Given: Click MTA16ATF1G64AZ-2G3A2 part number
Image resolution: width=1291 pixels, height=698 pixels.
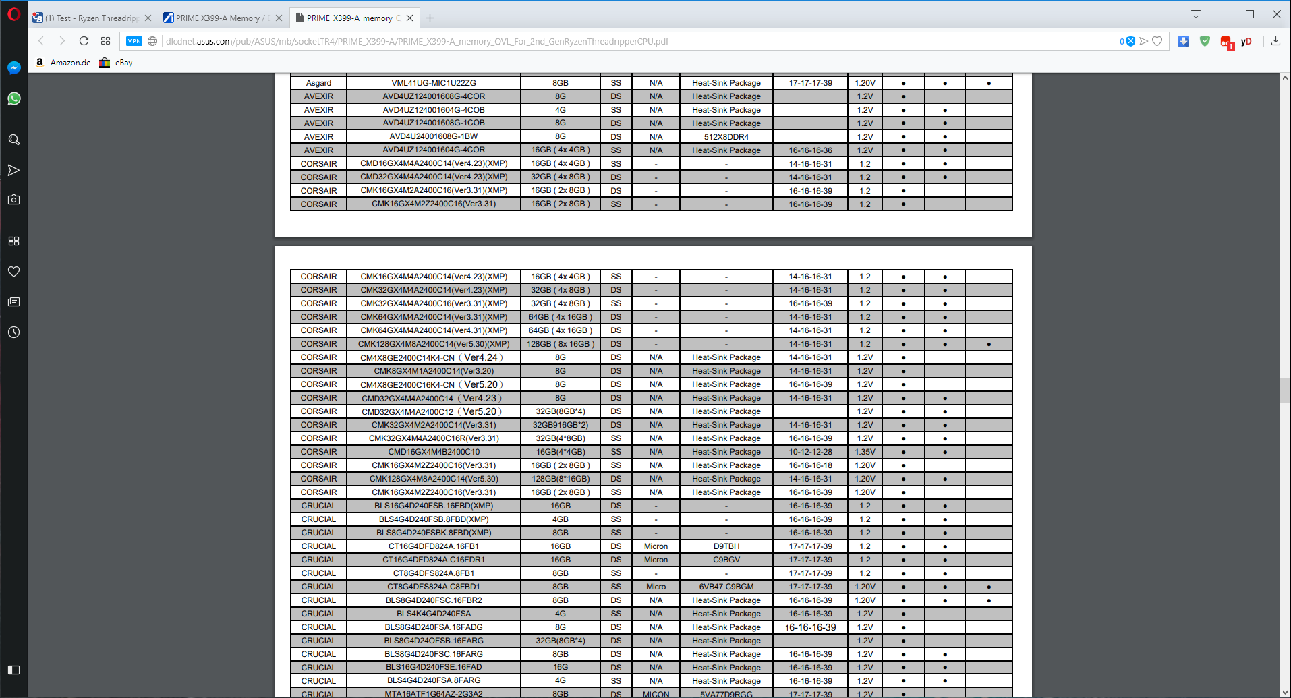Looking at the screenshot, I should tap(434, 693).
